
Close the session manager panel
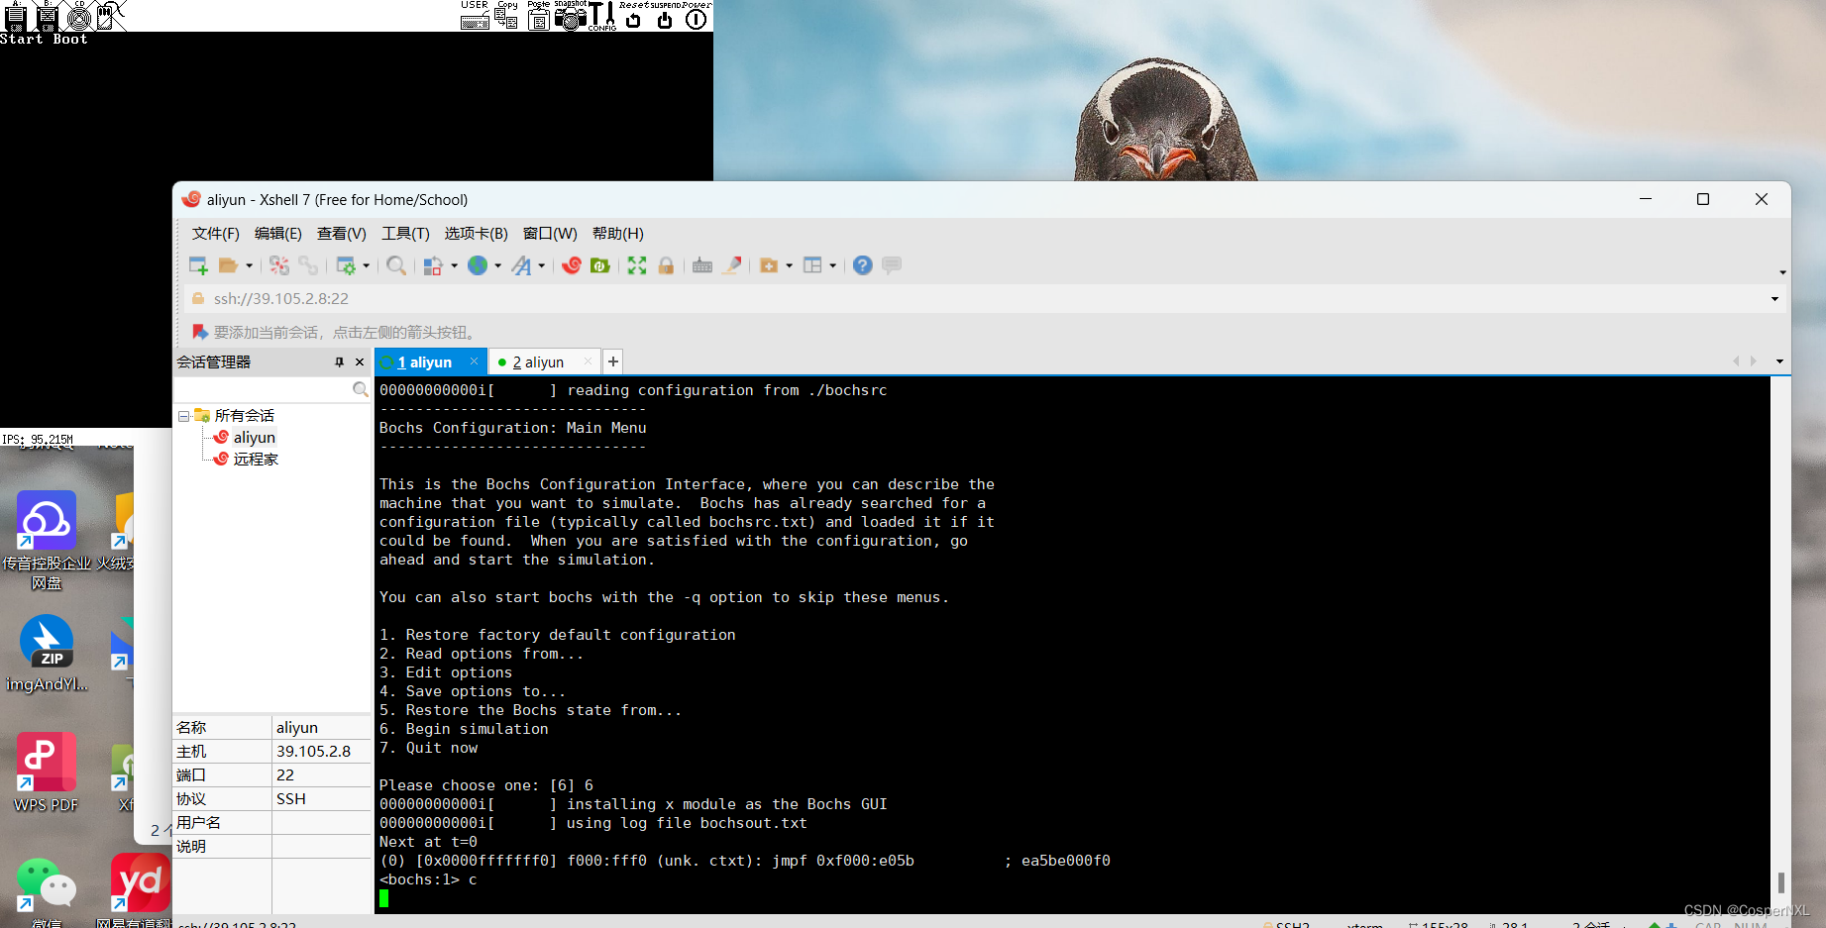pyautogui.click(x=360, y=362)
